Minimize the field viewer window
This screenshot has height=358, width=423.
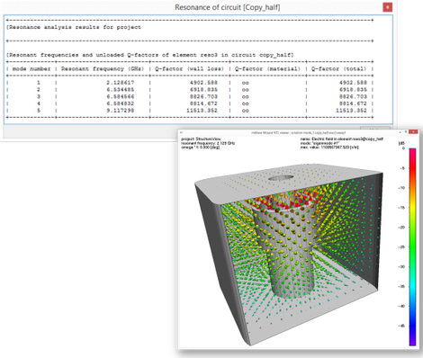pyautogui.click(x=400, y=132)
